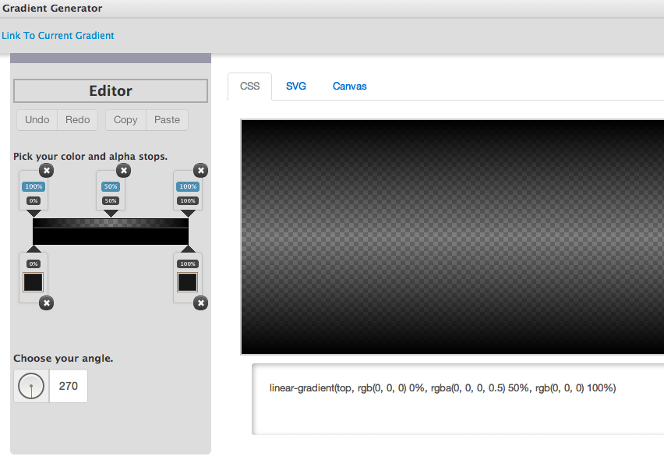Click the Undo button
Image resolution: width=664 pixels, height=467 pixels.
tap(37, 119)
